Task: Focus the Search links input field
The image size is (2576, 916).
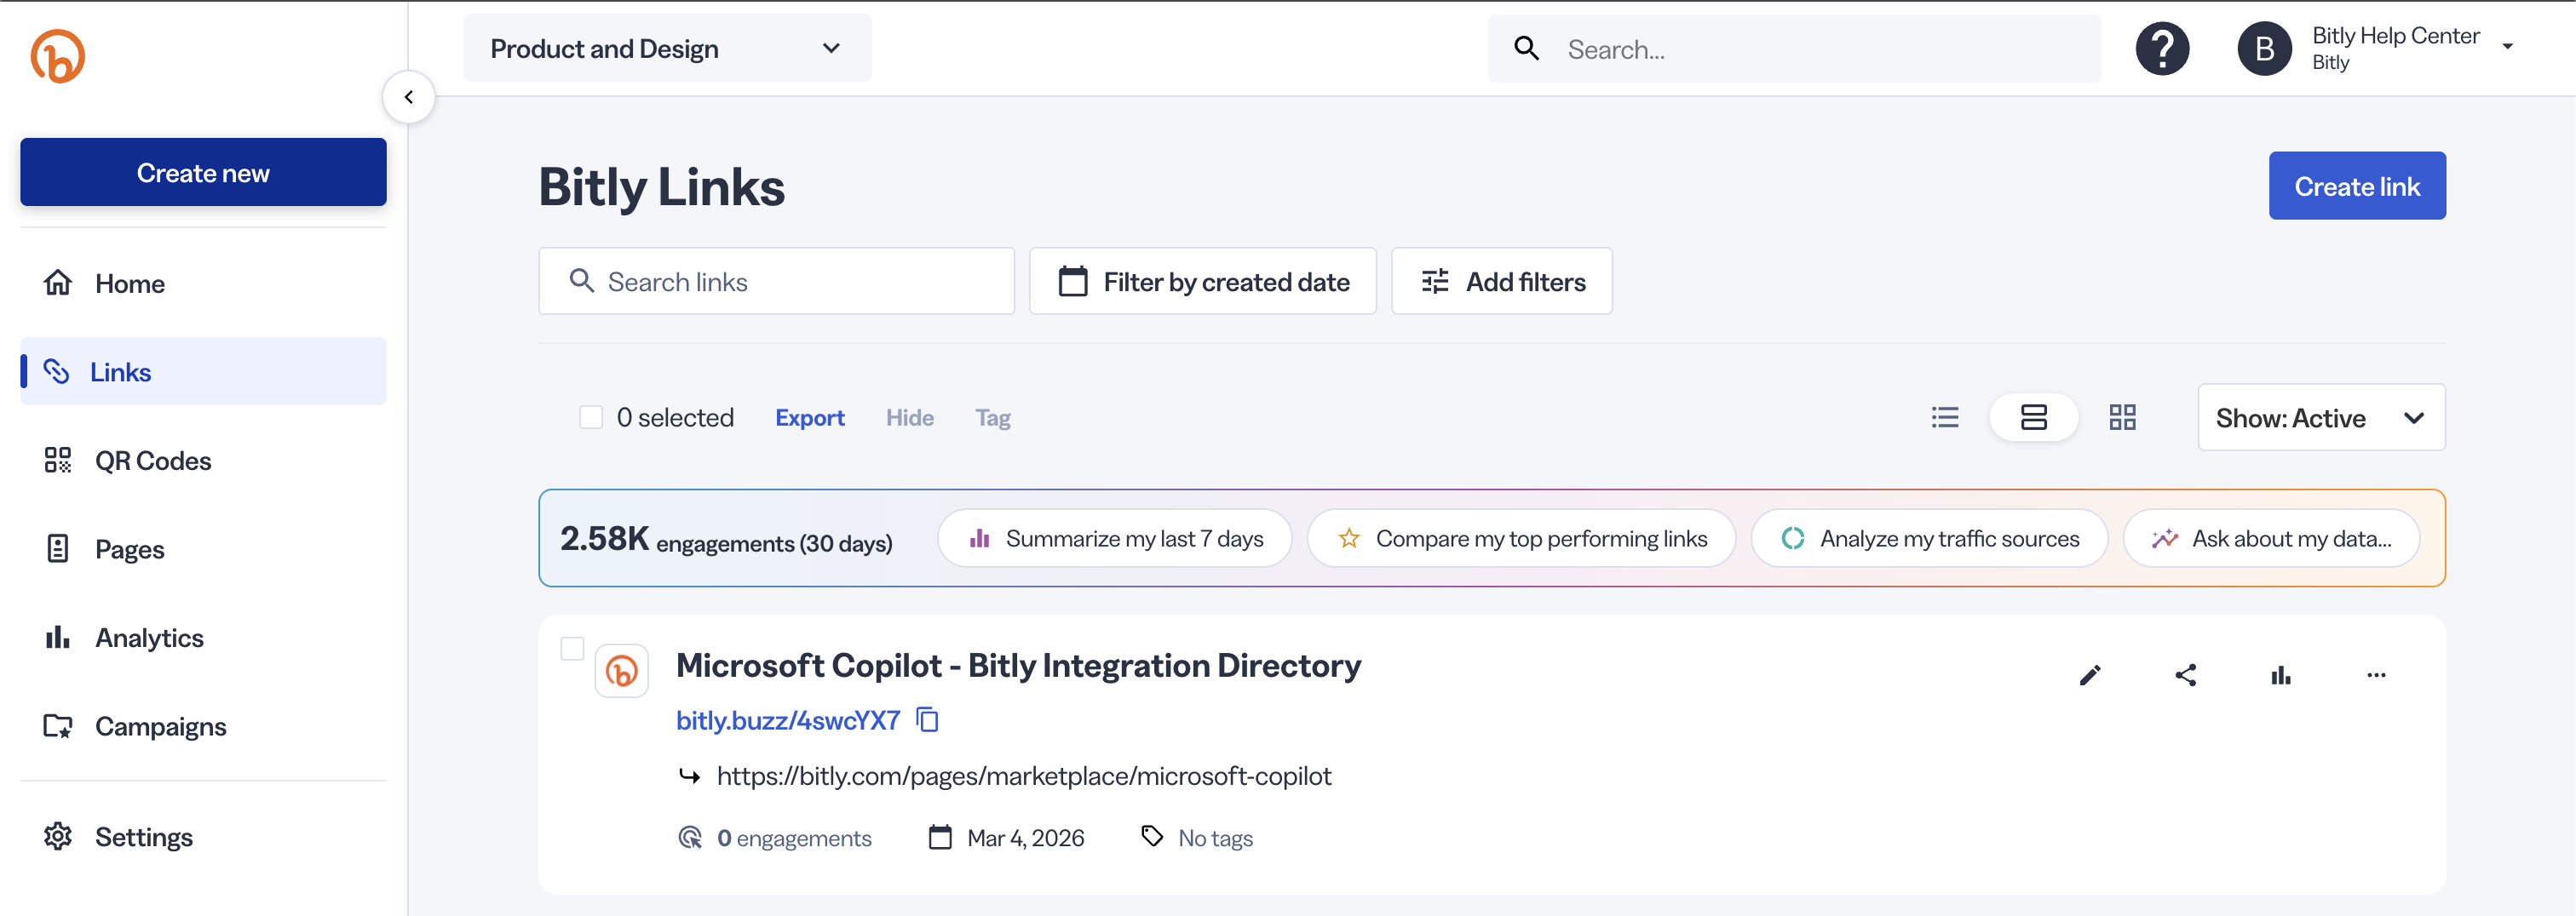Action: click(x=777, y=282)
